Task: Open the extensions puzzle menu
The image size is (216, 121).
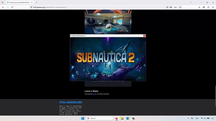Action: click(x=208, y=7)
